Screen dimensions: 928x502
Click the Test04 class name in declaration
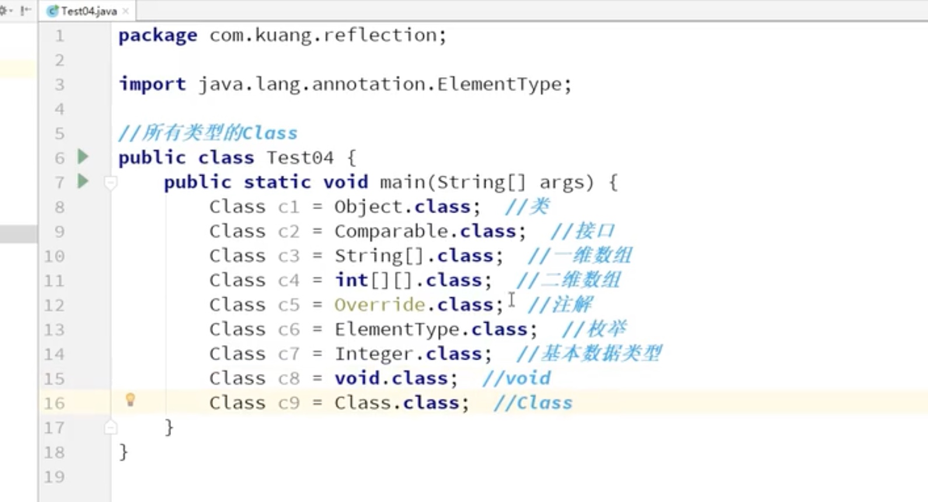[300, 158]
